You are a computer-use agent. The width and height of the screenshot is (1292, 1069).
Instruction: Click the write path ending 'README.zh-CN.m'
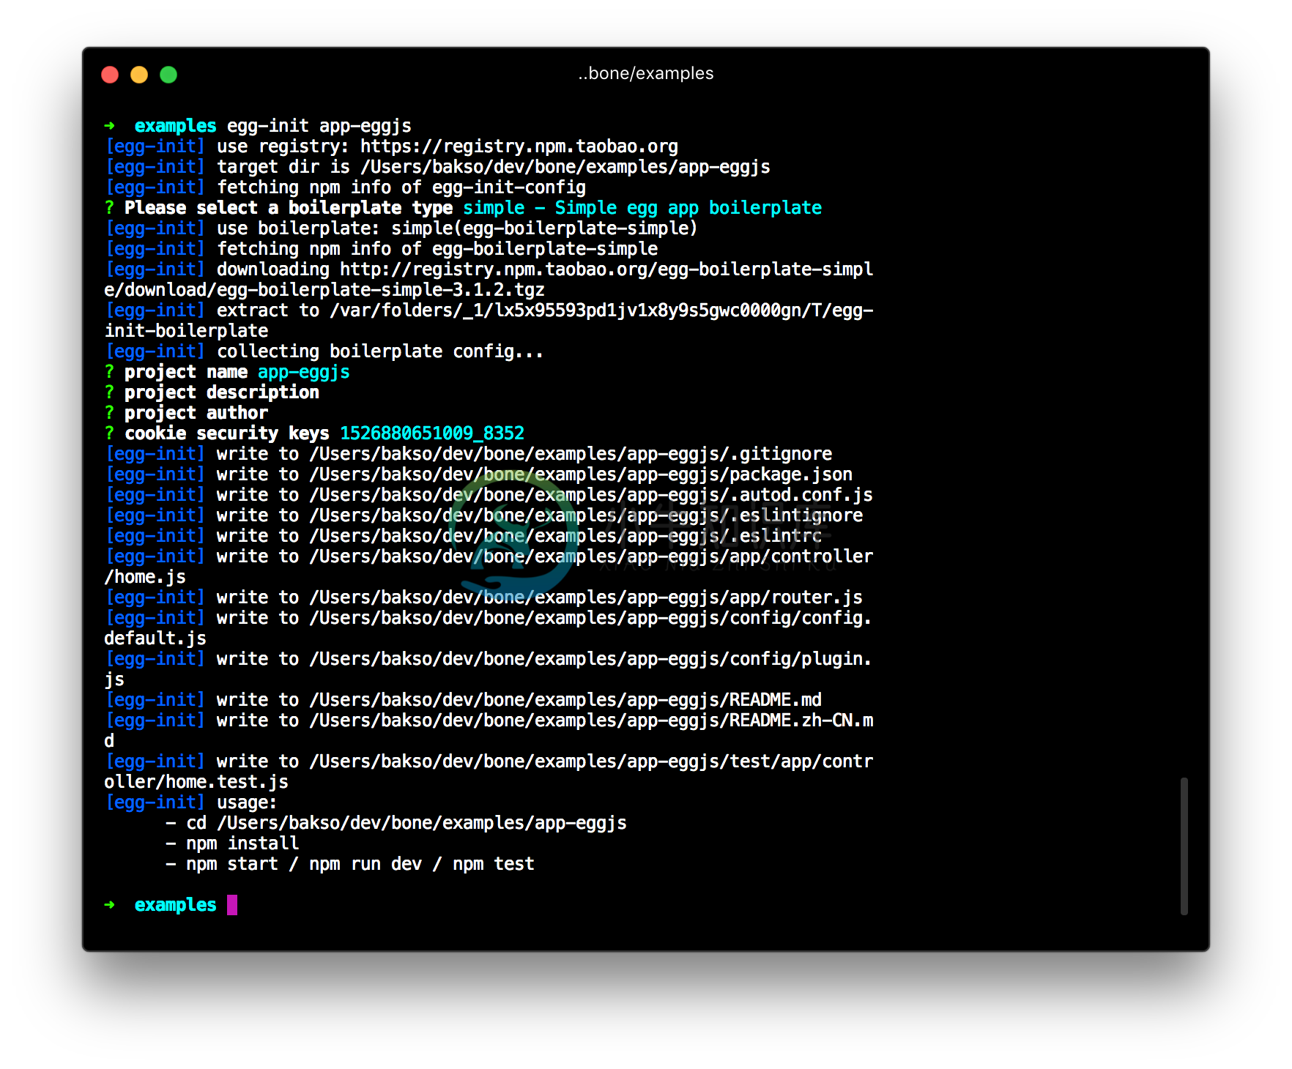(591, 720)
